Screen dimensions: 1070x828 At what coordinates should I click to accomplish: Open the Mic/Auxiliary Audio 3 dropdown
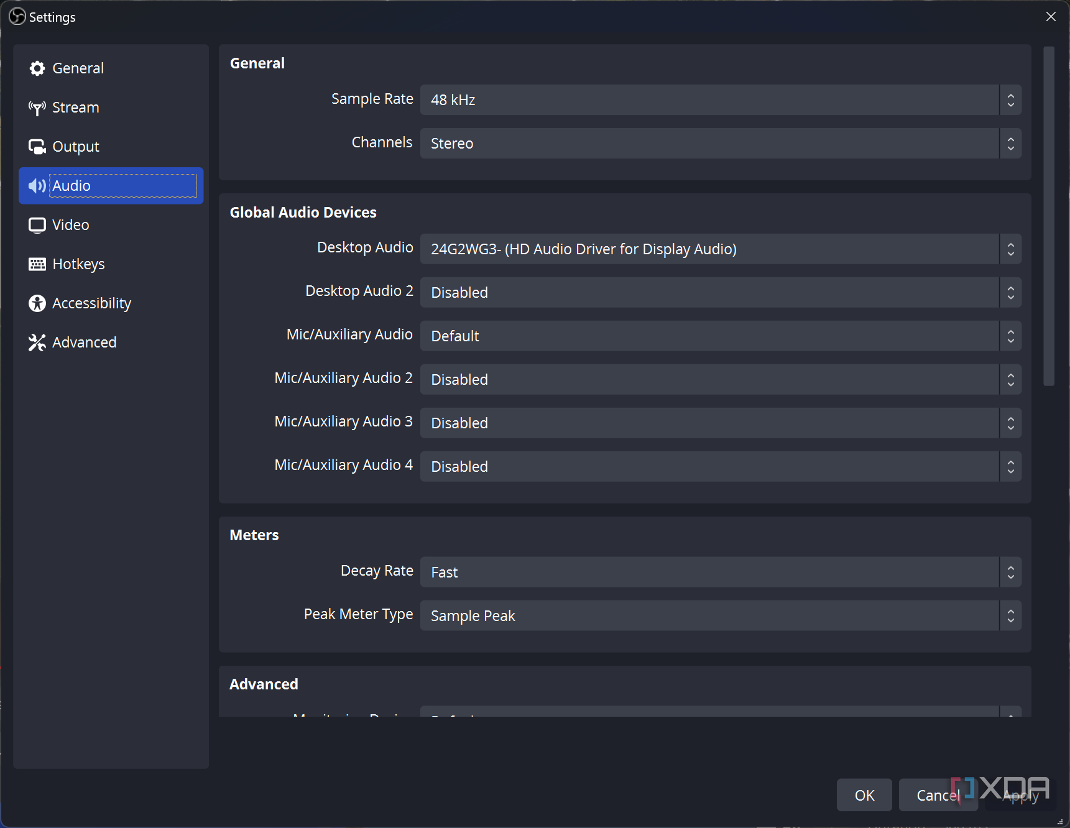pos(721,423)
